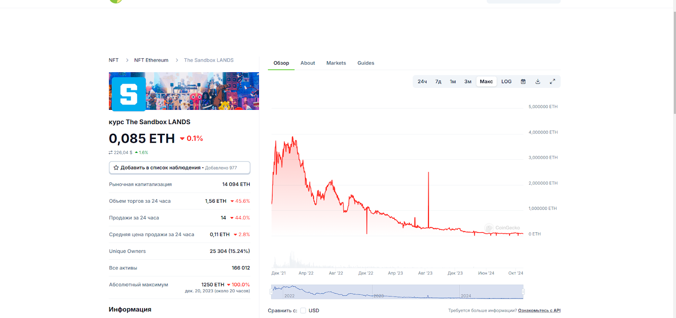Viewport: 676px width, 318px height.
Task: Click the 166 012 total assets value
Action: [x=241, y=268]
